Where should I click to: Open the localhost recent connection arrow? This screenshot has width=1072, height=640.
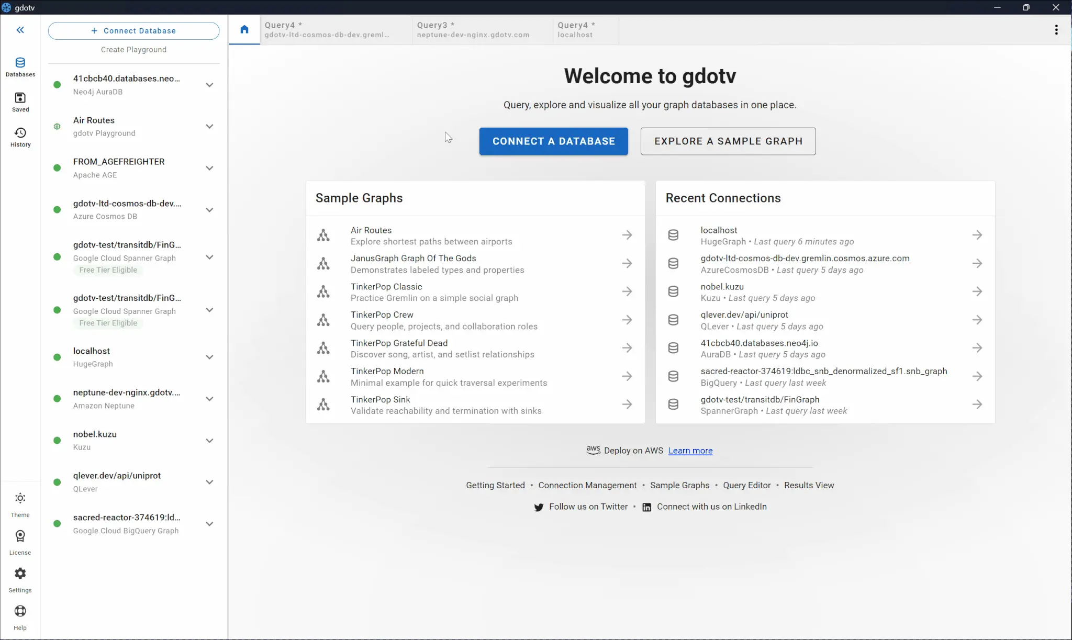click(x=978, y=235)
